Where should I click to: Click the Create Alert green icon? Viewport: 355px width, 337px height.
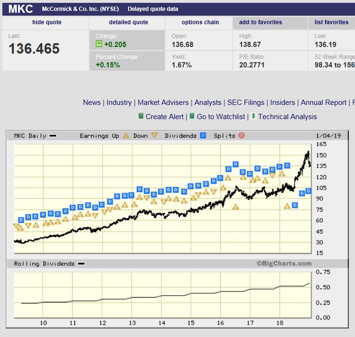(140, 116)
